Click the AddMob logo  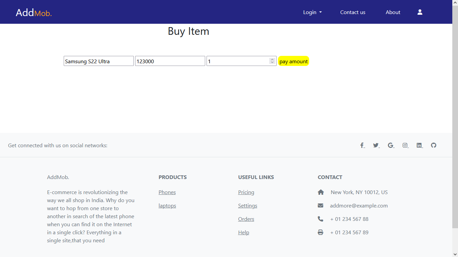pos(34,12)
